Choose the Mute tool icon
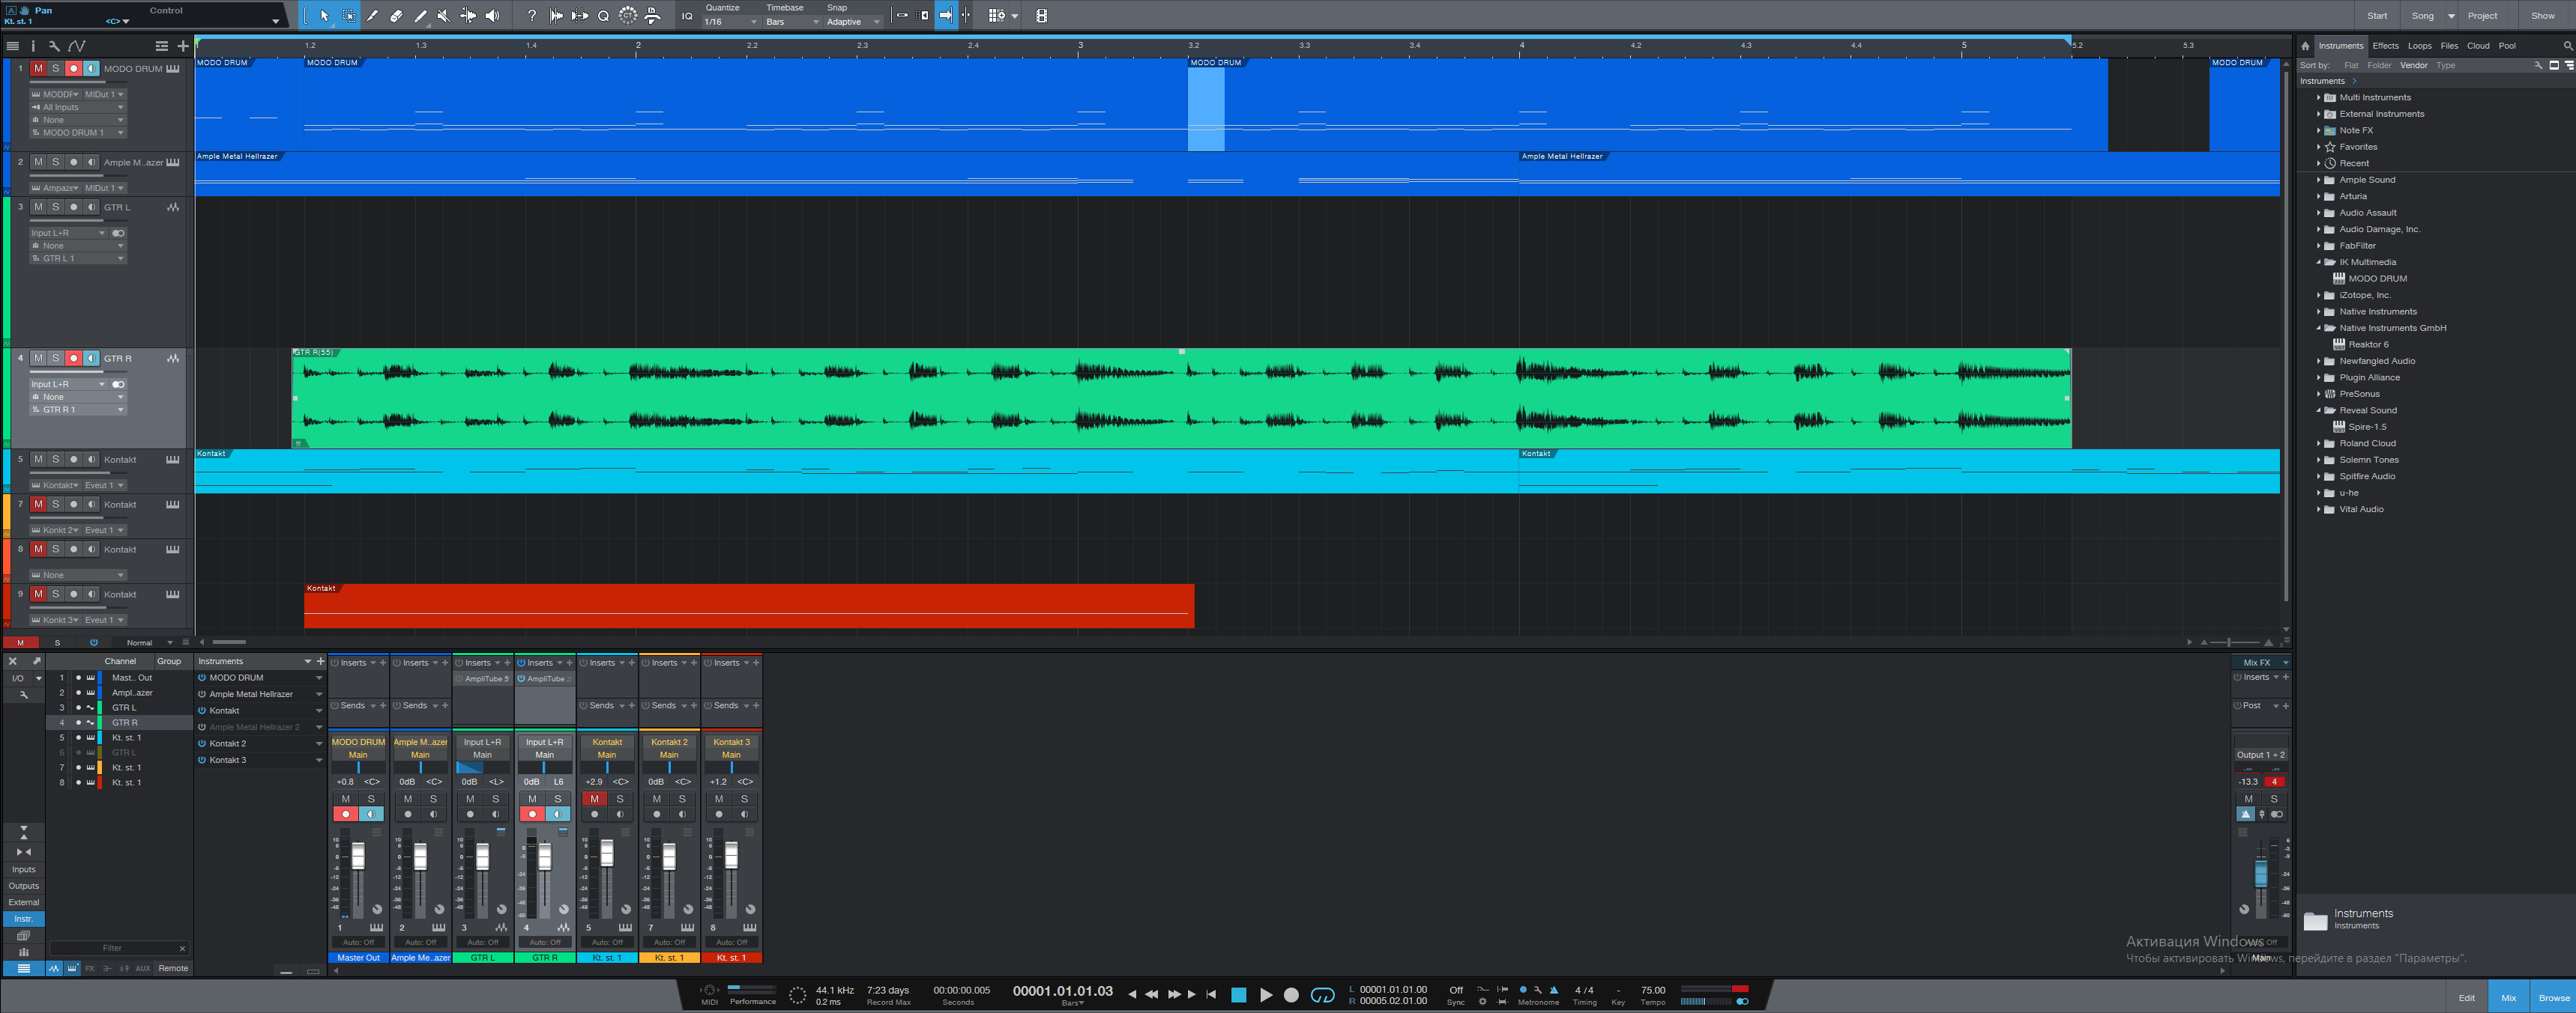The height and width of the screenshot is (1013, 2576). pyautogui.click(x=444, y=16)
